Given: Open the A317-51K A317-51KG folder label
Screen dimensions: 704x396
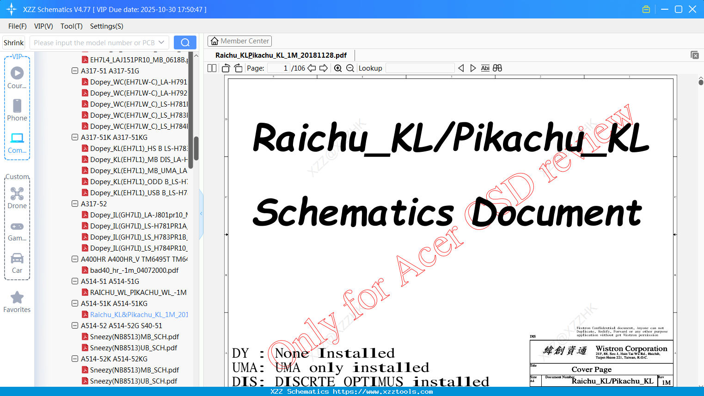Looking at the screenshot, I should (114, 138).
